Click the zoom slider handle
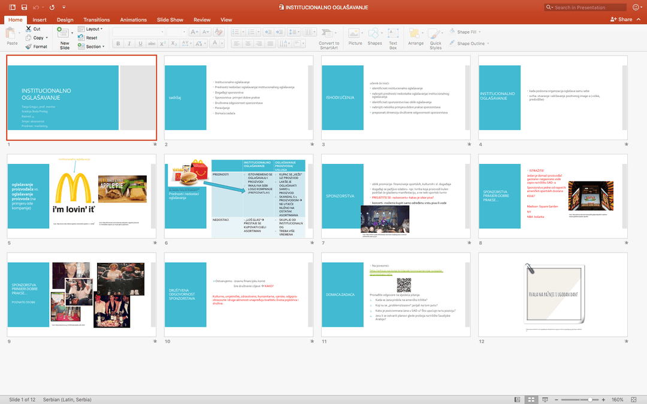647x404 pixels. coord(590,399)
